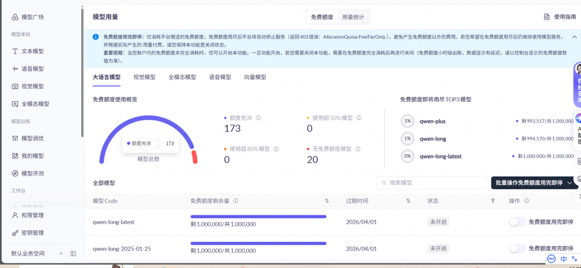Click 1% ring next to qwen-plus
Image resolution: width=581 pixels, height=268 pixels.
[407, 121]
